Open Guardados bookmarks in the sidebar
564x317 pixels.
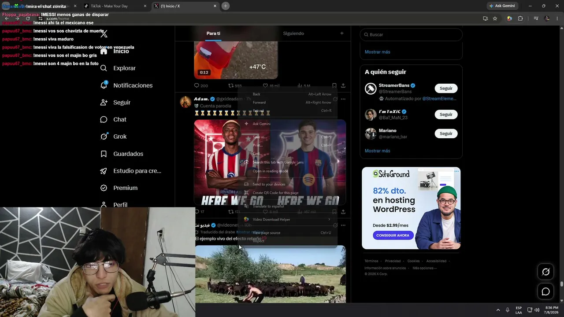(x=122, y=154)
